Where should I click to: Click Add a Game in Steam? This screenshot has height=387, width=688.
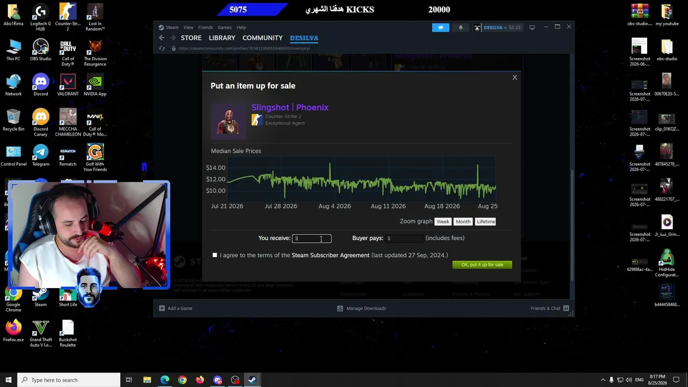point(176,309)
